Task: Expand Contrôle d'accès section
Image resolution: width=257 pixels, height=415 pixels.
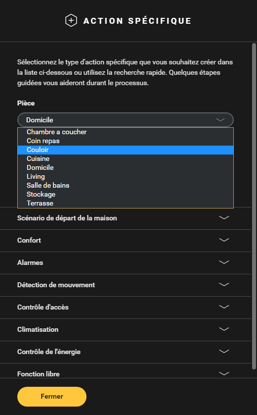Action: (126, 307)
